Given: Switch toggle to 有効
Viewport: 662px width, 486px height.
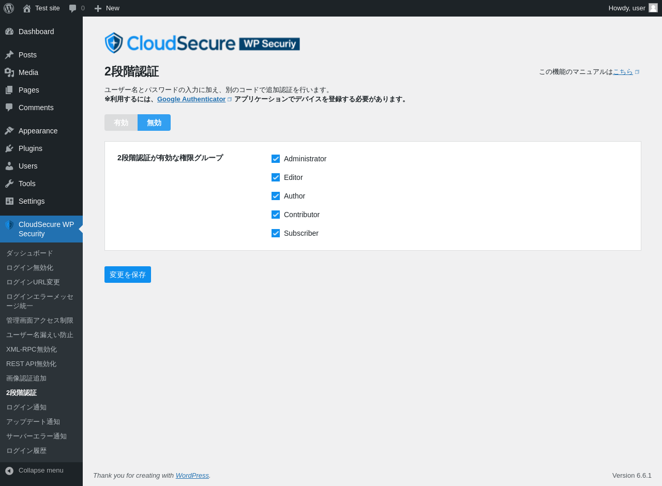Looking at the screenshot, I should [121, 123].
